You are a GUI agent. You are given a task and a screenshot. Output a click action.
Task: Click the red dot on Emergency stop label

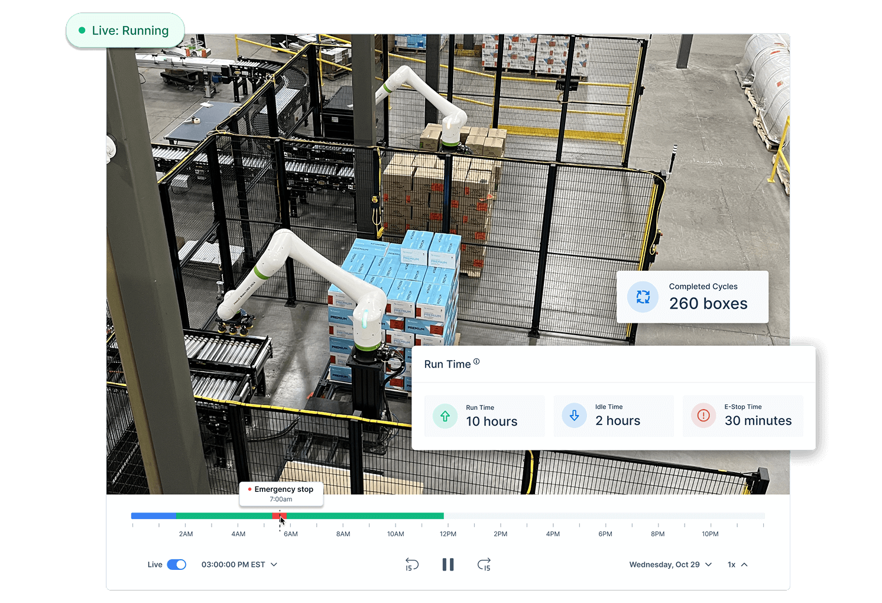tap(249, 489)
